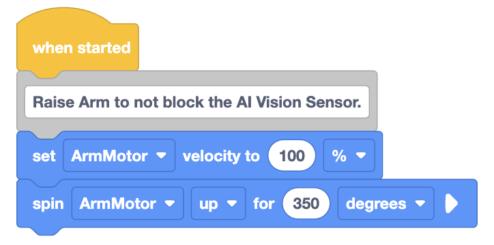494x245 pixels.
Task: Select the yellow 'when started' hat block
Action: click(x=78, y=42)
